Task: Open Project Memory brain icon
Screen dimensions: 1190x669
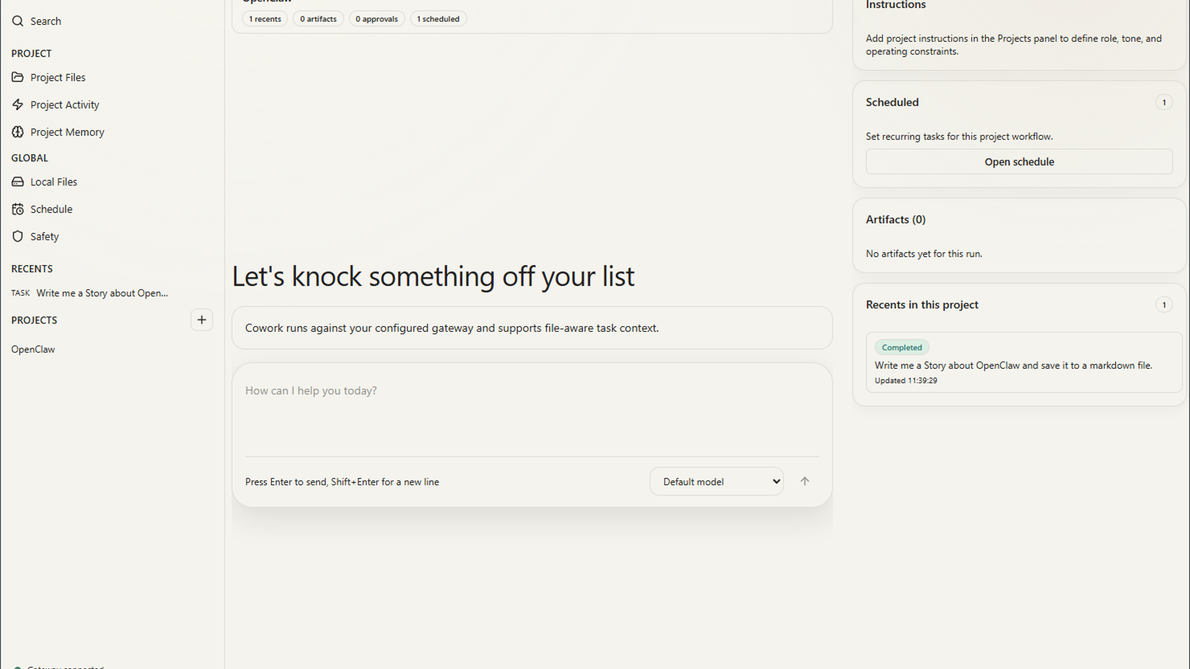Action: (x=17, y=132)
